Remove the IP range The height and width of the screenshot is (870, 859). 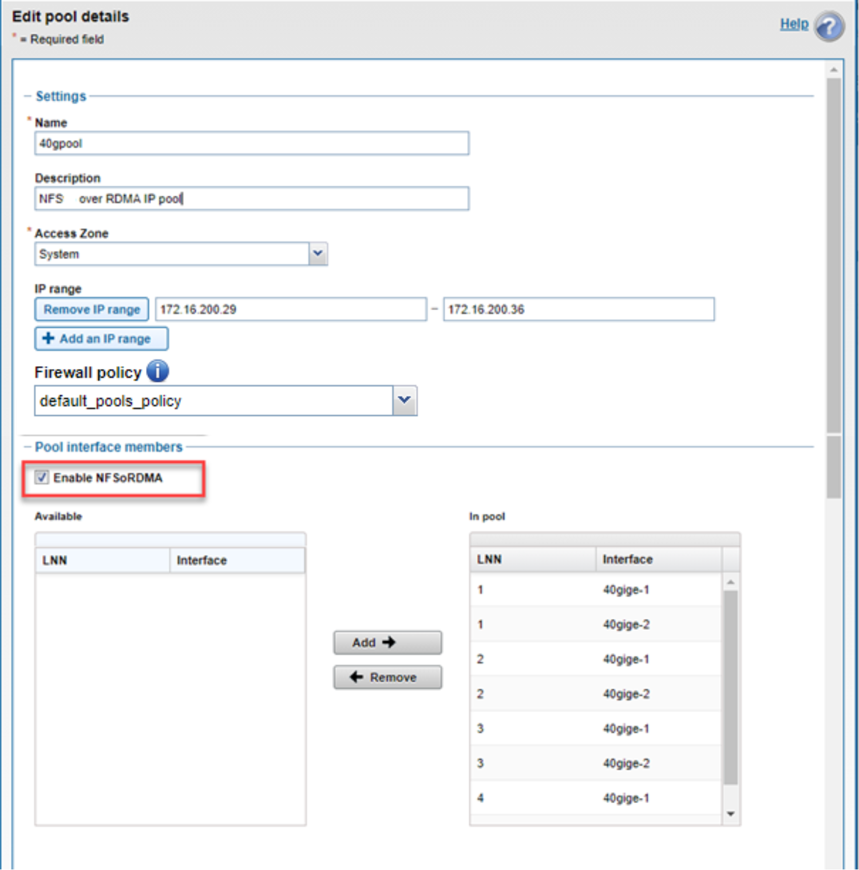click(92, 309)
